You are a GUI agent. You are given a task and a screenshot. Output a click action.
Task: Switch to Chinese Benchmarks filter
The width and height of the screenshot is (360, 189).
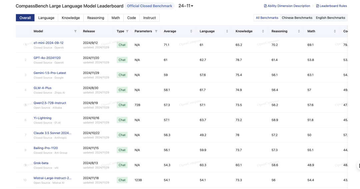coord(297,18)
